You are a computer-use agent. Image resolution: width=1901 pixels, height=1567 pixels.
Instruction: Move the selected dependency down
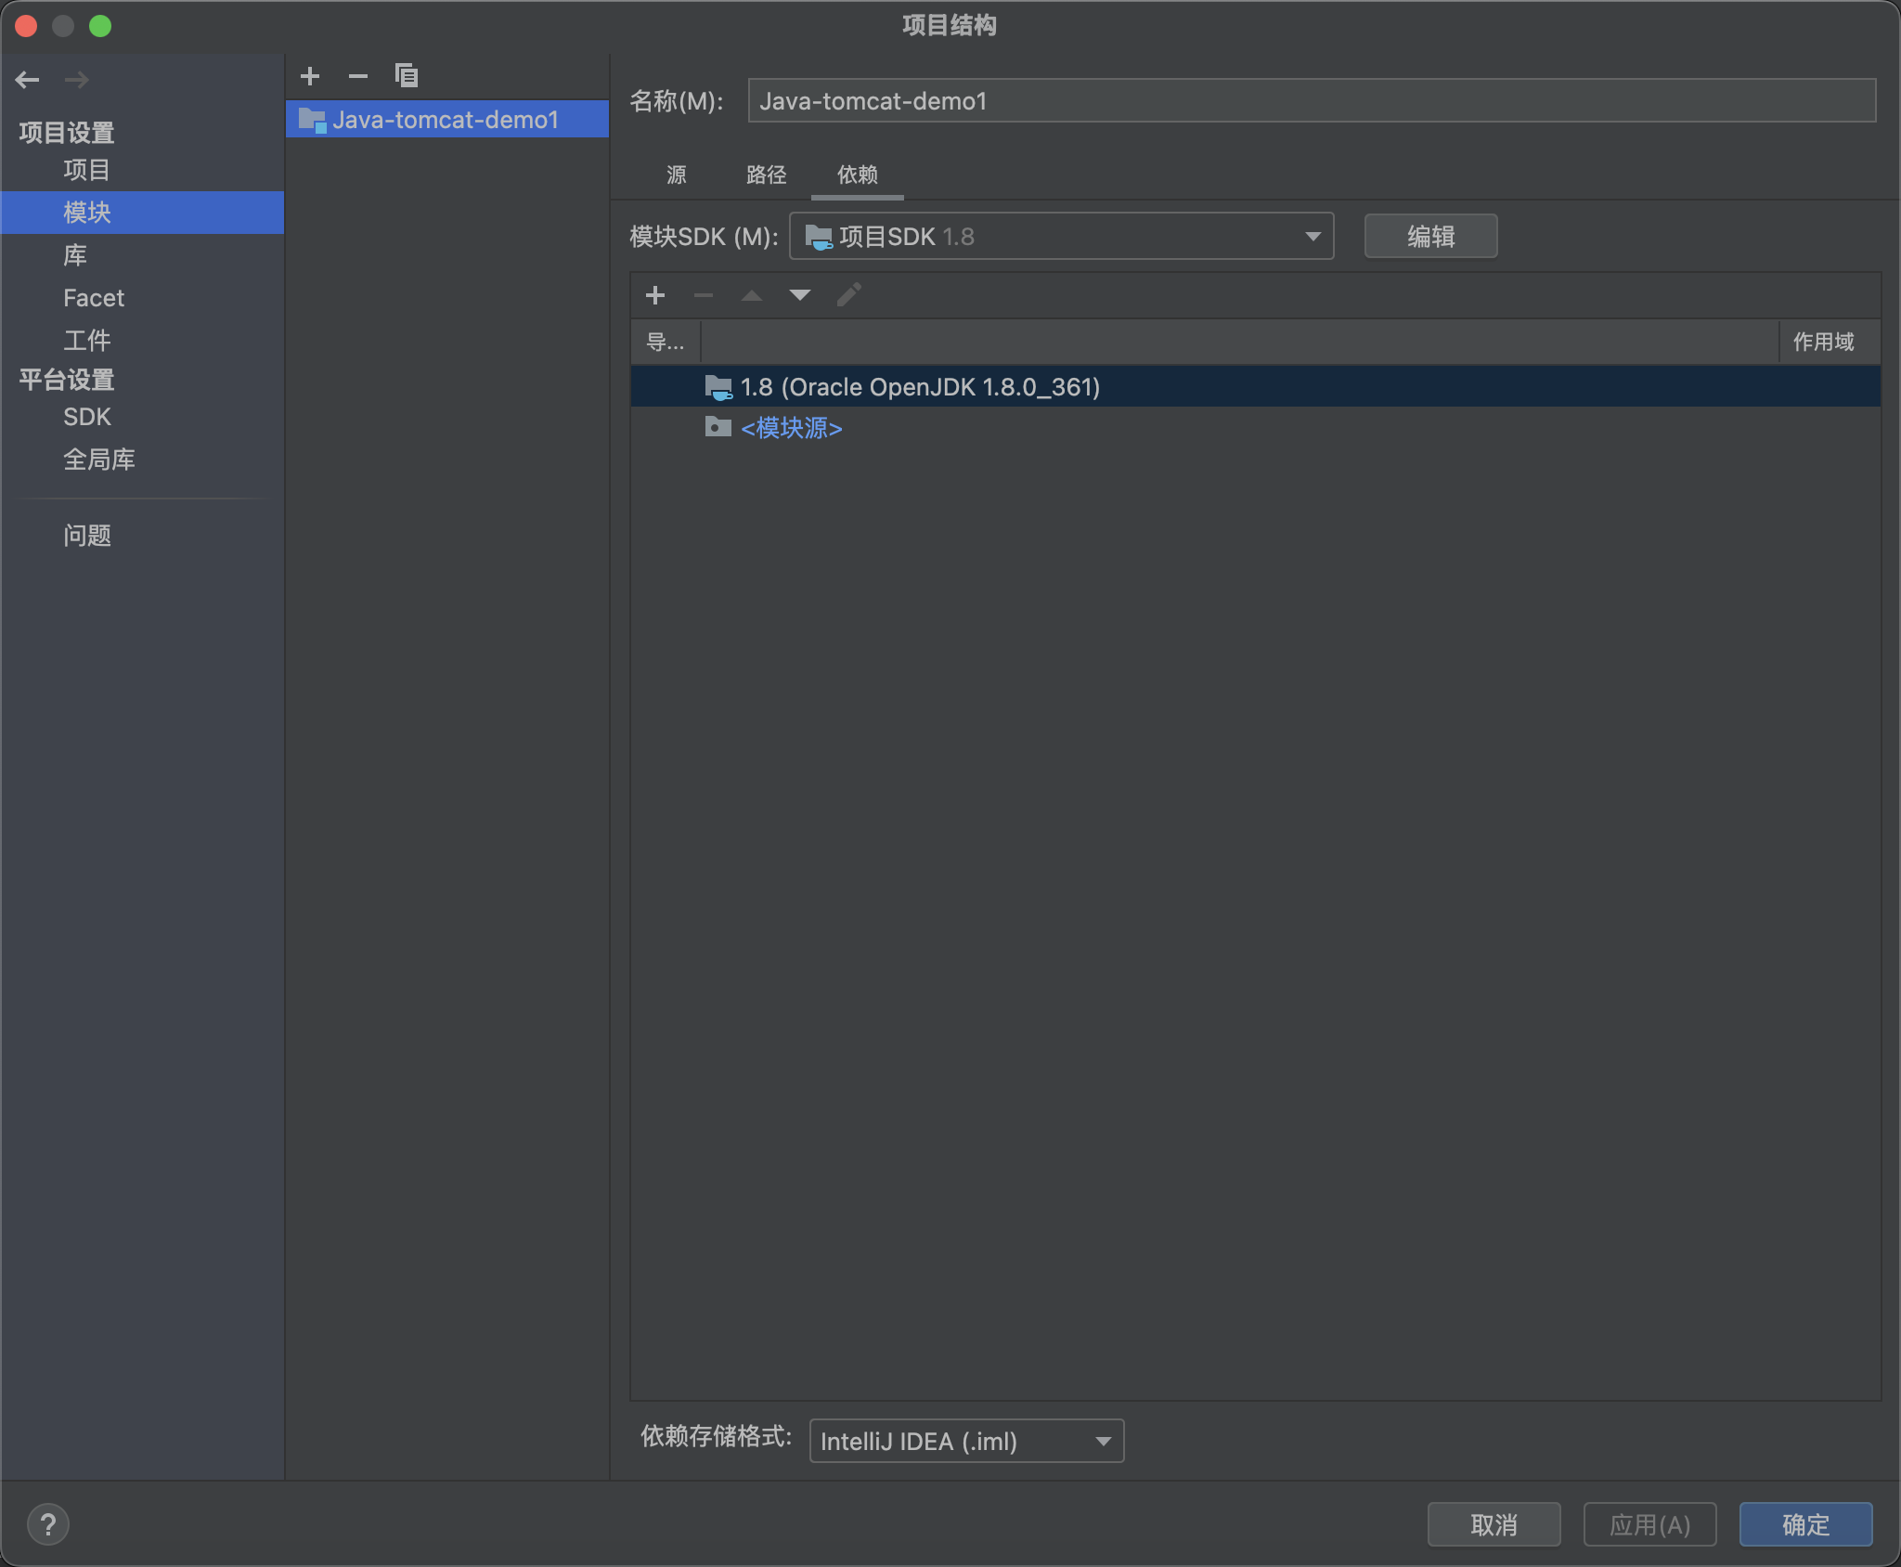coord(799,295)
